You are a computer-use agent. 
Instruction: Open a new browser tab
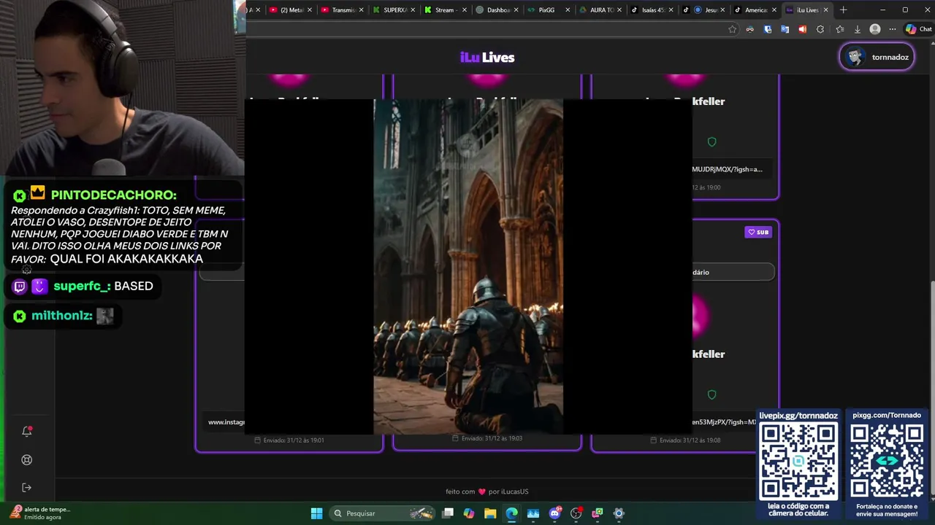(844, 10)
